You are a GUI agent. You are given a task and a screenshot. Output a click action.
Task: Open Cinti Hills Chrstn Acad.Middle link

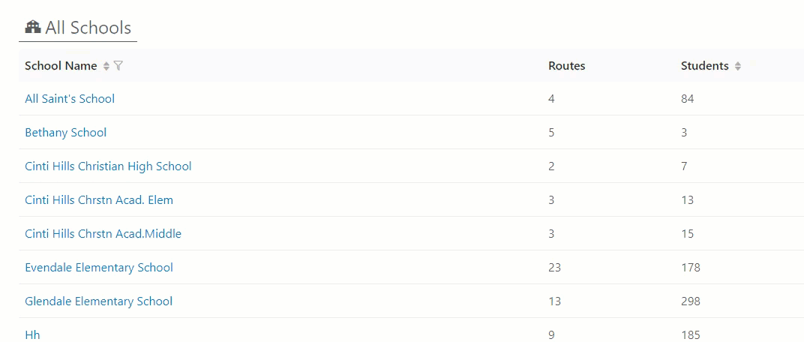click(103, 234)
